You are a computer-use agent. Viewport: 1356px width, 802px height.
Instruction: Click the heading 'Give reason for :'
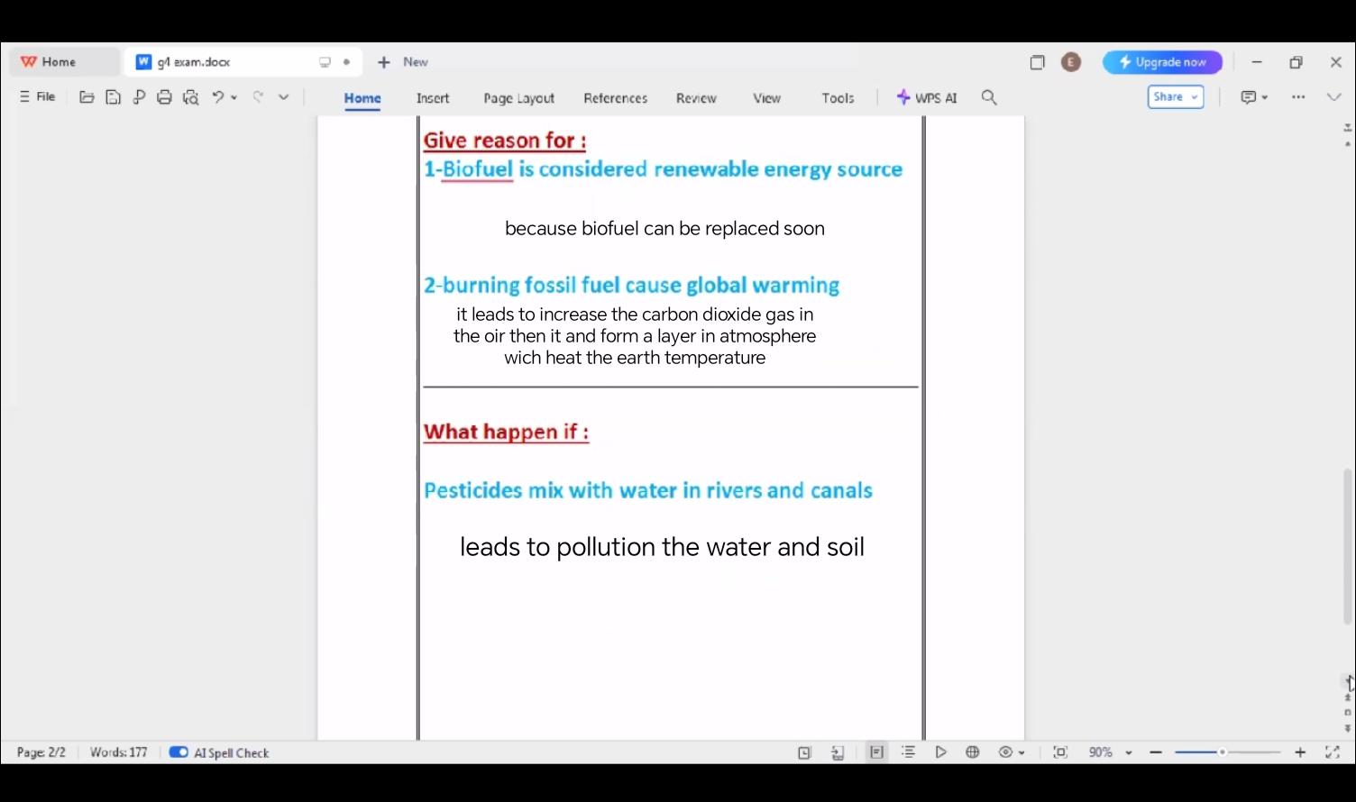click(505, 141)
